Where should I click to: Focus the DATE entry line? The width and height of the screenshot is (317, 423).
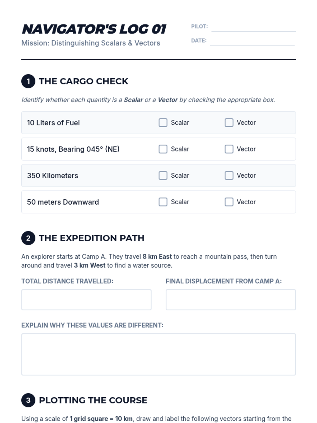(252, 42)
